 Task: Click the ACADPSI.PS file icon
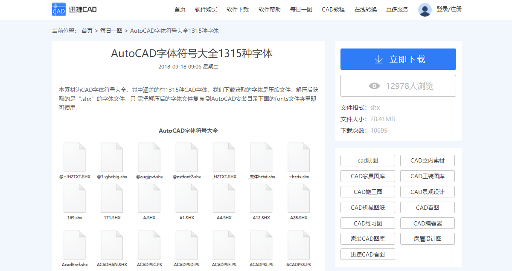261,245
